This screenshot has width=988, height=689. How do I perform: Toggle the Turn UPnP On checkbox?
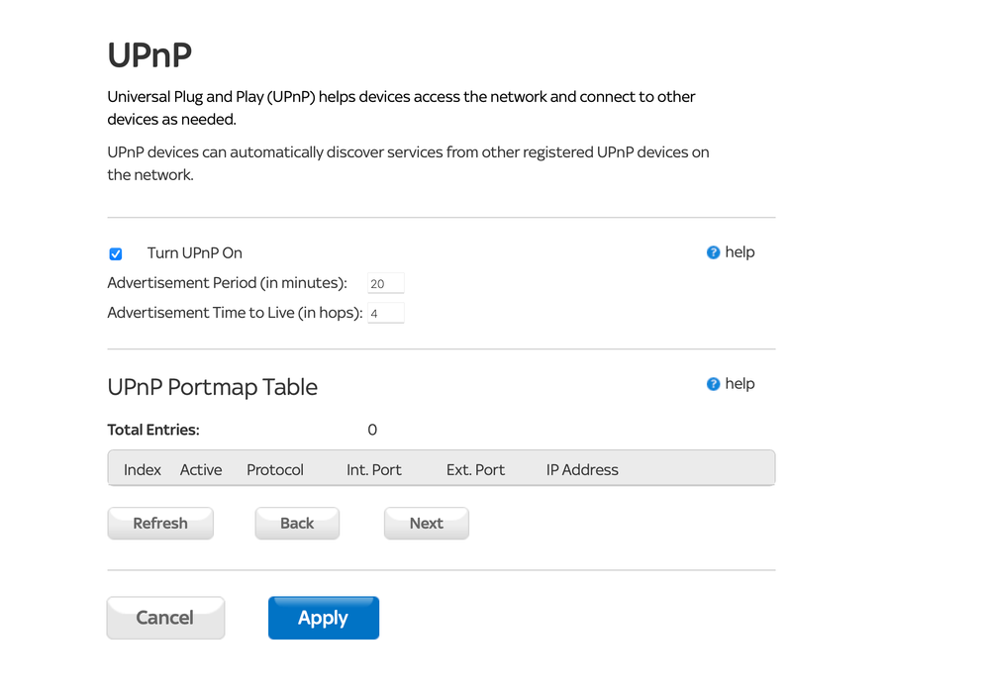pos(116,254)
